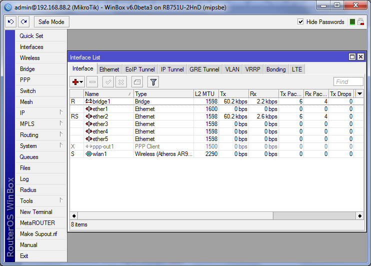Open Interfaces in sidebar menu
This screenshot has height=266, width=371.
point(41,47)
